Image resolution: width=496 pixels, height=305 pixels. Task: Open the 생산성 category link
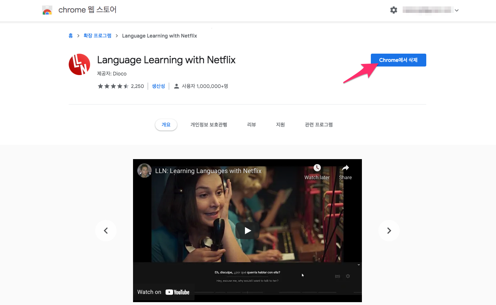[158, 86]
